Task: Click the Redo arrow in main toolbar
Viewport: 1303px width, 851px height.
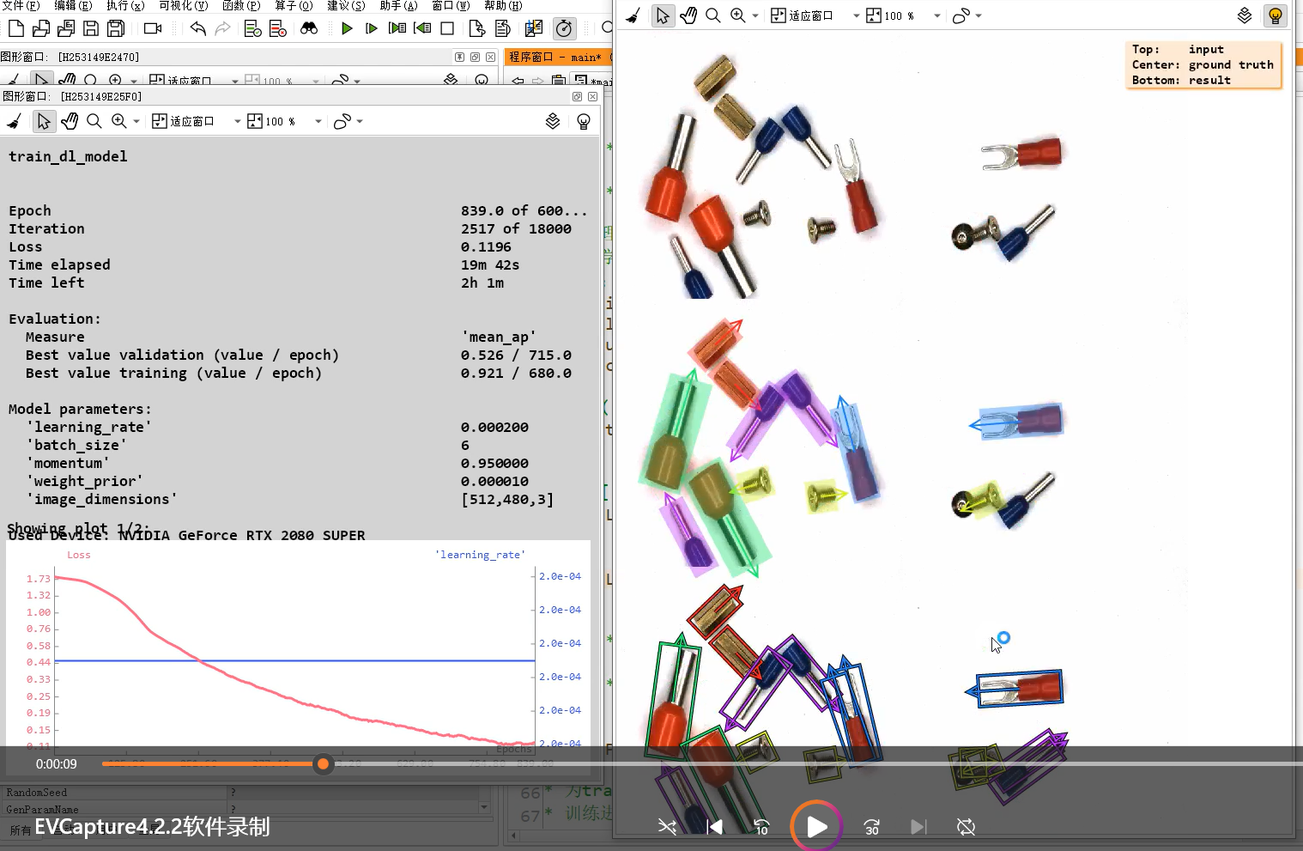Action: [x=223, y=28]
